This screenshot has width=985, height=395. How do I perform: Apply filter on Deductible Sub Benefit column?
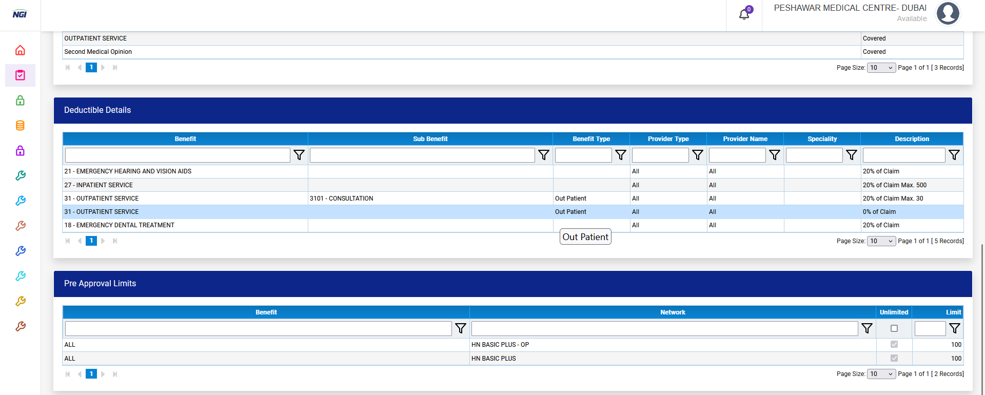pyautogui.click(x=544, y=155)
